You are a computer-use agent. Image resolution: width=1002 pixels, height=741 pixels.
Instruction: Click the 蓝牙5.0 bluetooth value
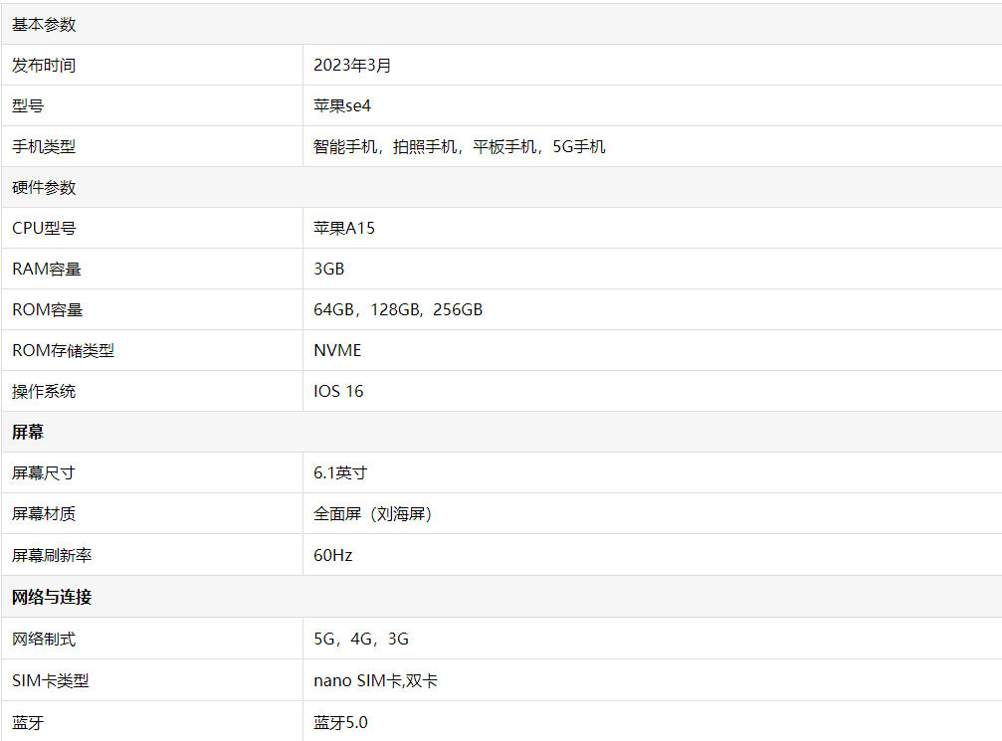pos(340,722)
